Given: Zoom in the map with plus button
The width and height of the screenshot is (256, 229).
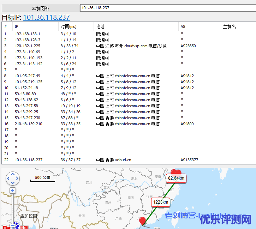Looking at the screenshot, I should tap(13, 191).
